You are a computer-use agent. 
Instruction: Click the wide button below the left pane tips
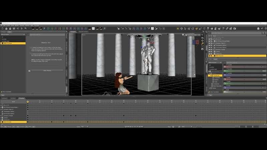coord(47,71)
